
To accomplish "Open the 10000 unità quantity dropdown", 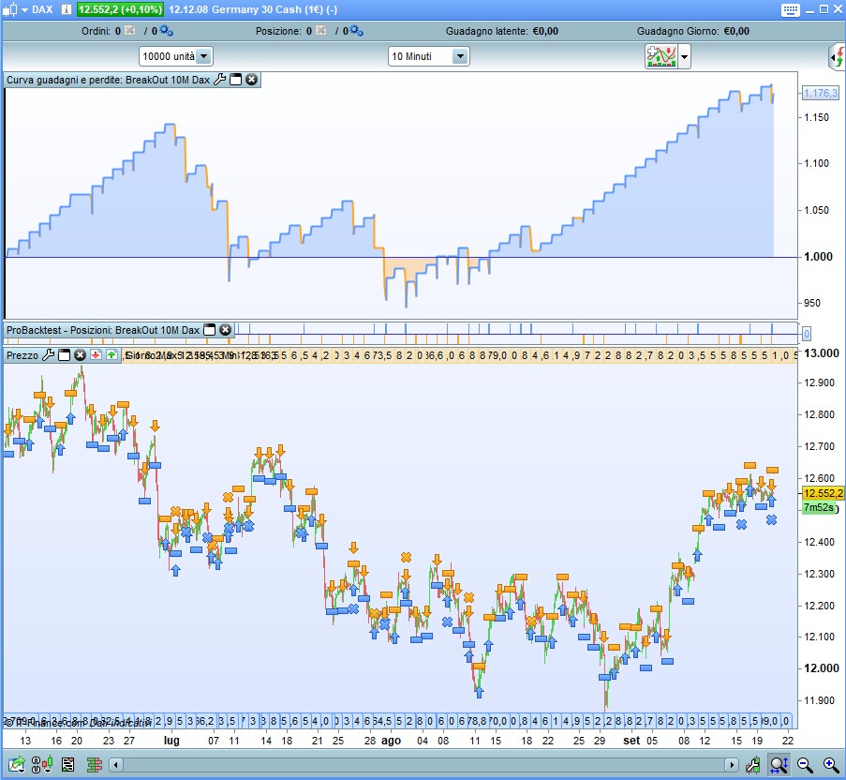I will (x=176, y=56).
